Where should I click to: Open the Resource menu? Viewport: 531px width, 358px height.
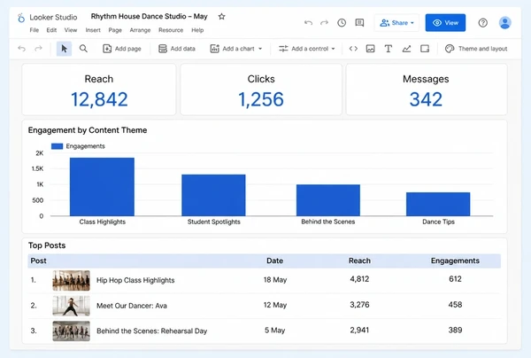[171, 30]
